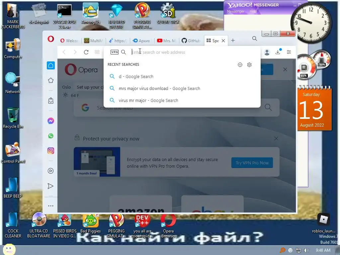Open WhatsApp in the Opera sidebar
This screenshot has height=255, width=340.
[51, 136]
